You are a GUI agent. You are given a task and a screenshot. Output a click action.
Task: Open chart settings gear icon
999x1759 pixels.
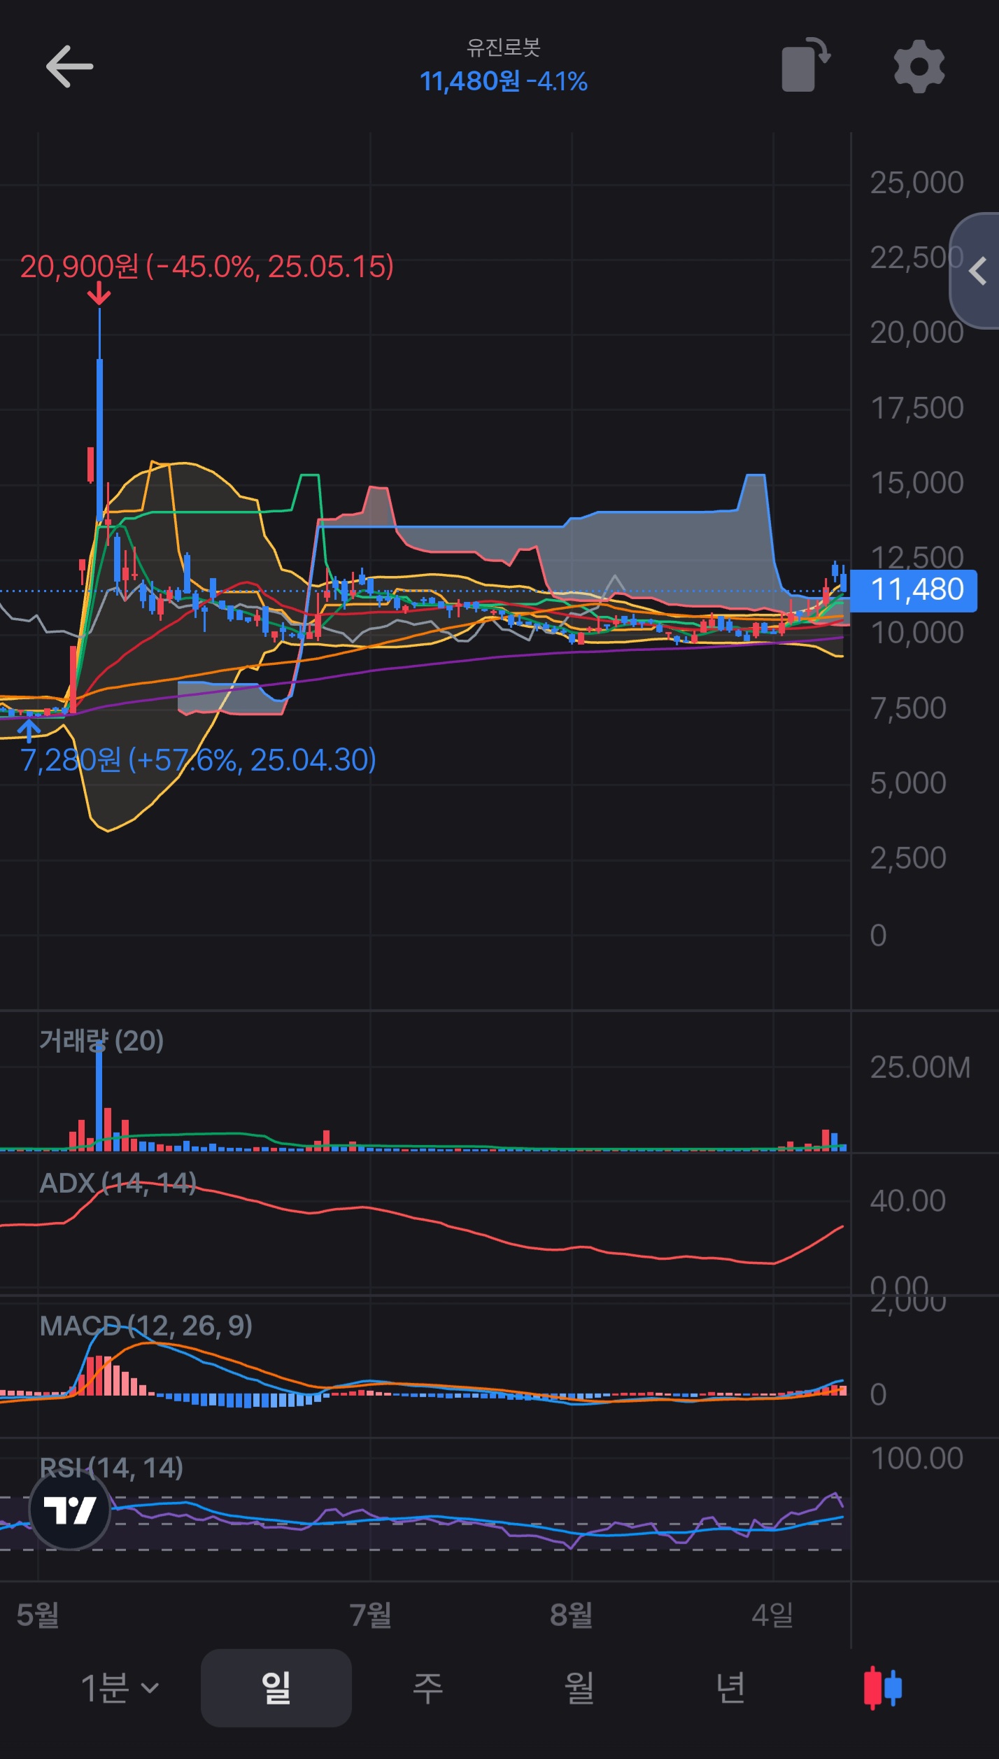point(919,66)
